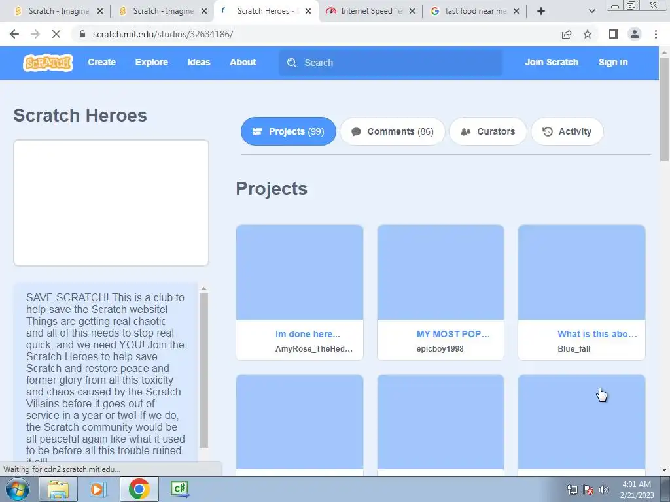Open the Projects (99) tab
670x502 pixels.
289,131
